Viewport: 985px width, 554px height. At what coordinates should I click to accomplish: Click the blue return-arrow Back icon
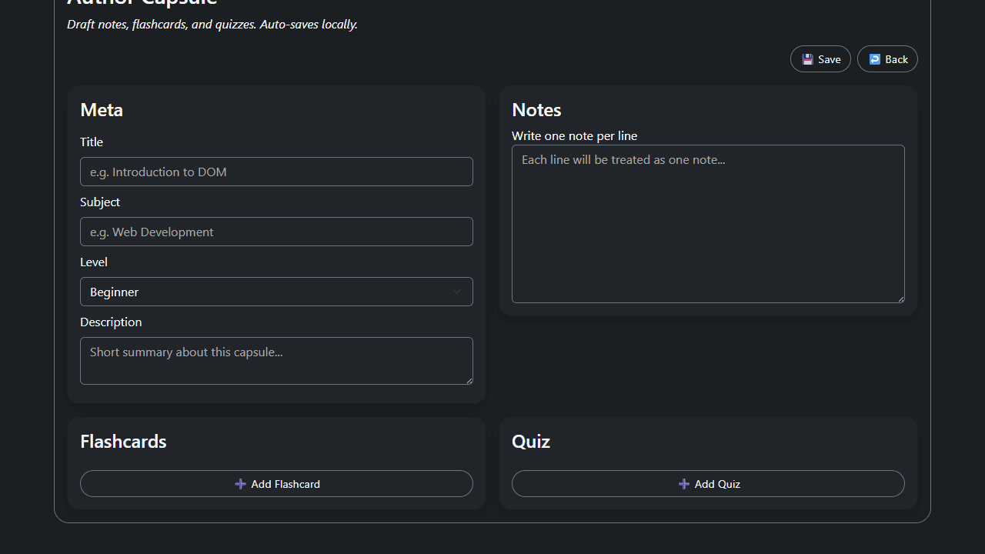(875, 59)
